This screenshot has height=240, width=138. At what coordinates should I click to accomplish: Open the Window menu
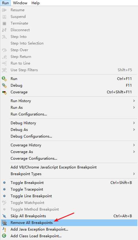pos(20,3)
